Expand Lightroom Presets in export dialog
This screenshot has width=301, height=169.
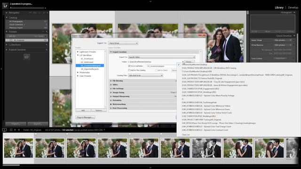click(78, 52)
